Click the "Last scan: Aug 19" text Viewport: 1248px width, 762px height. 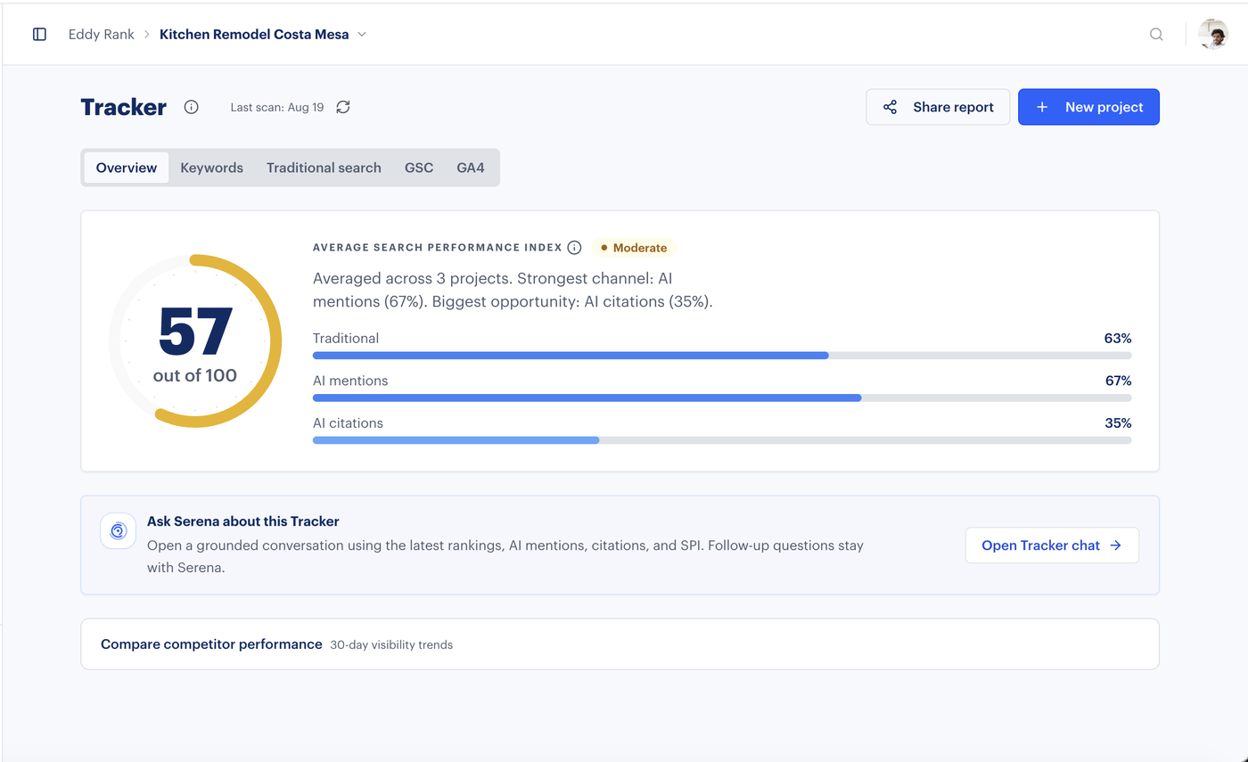pos(277,107)
